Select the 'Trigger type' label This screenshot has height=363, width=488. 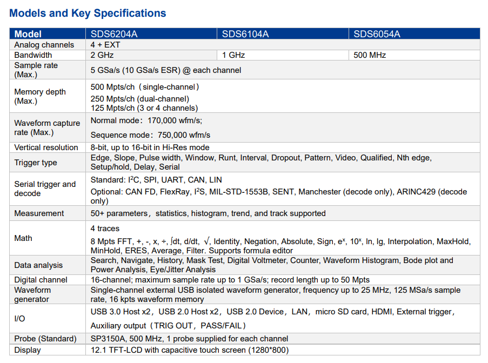click(x=36, y=163)
